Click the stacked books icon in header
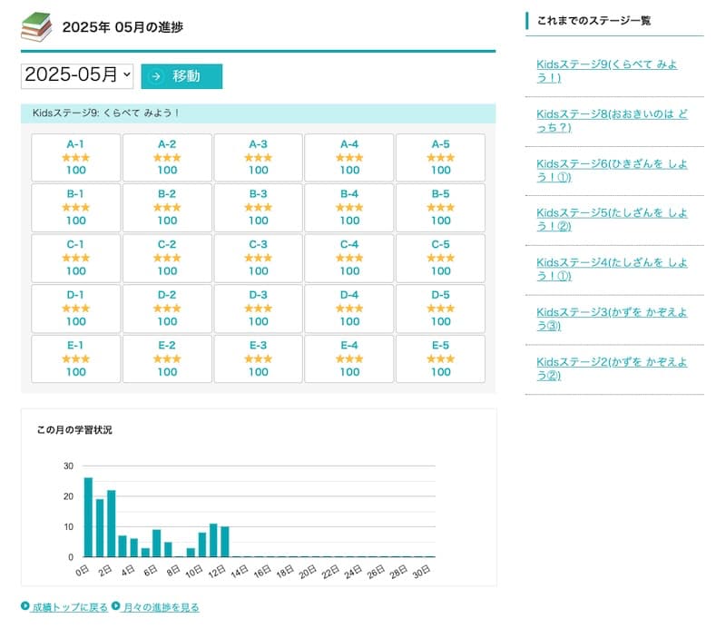 [x=36, y=26]
